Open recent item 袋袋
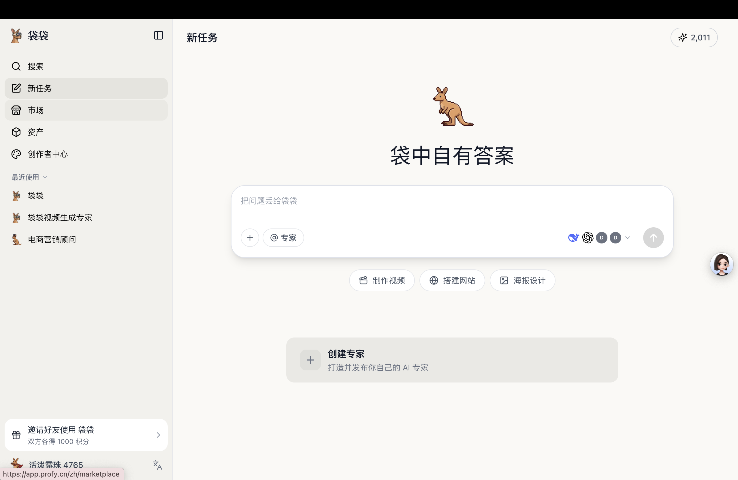 click(x=86, y=196)
